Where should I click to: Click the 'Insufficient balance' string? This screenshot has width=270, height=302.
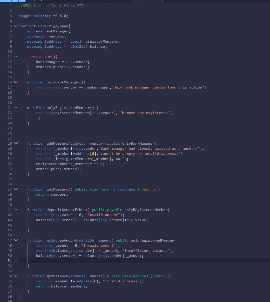click(146, 251)
